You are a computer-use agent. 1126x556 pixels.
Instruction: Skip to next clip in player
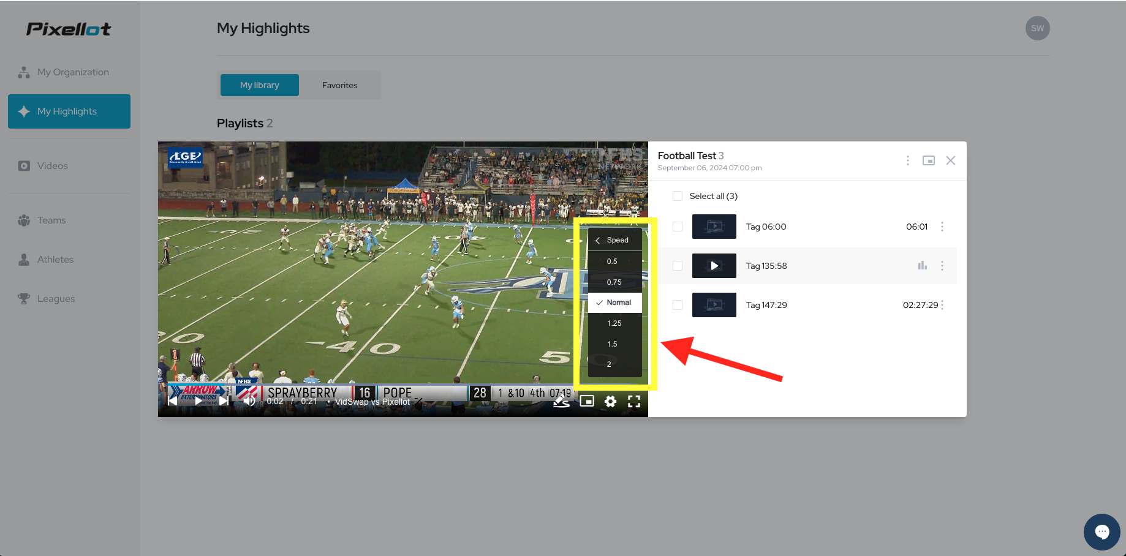pos(224,401)
